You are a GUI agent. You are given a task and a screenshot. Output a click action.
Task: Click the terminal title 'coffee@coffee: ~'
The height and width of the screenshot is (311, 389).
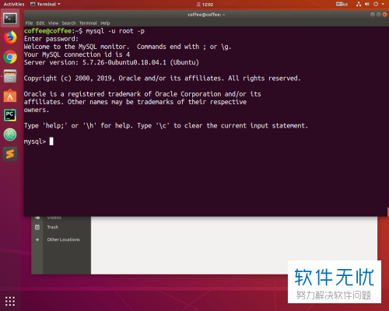pyautogui.click(x=206, y=15)
